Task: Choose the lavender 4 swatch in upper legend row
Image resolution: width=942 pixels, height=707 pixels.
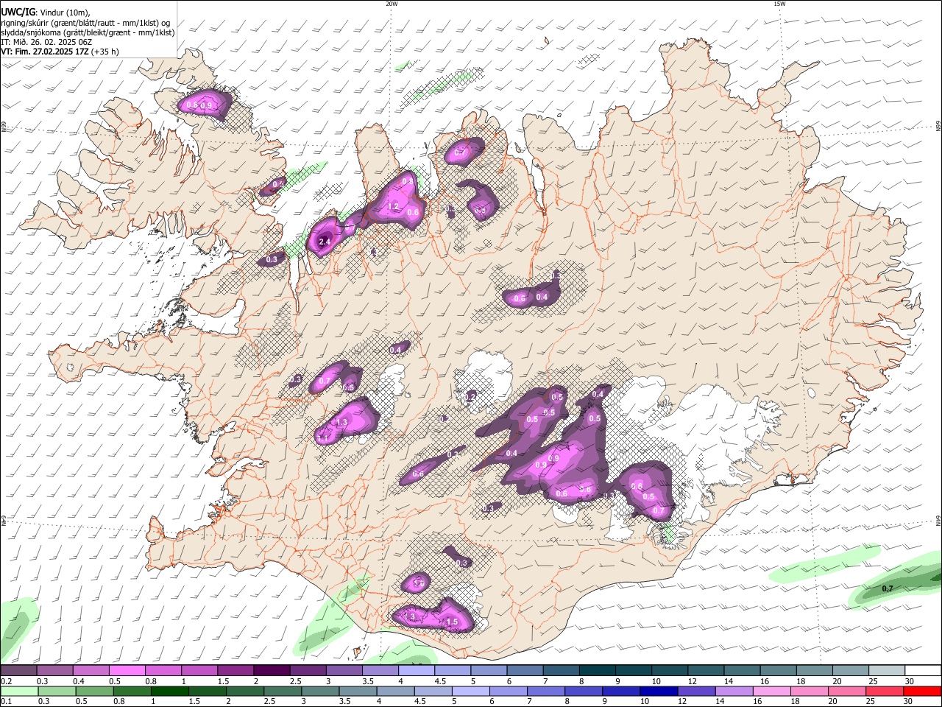Action: point(417,671)
